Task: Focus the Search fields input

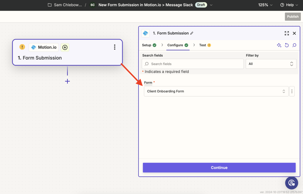Action: tap(193, 64)
